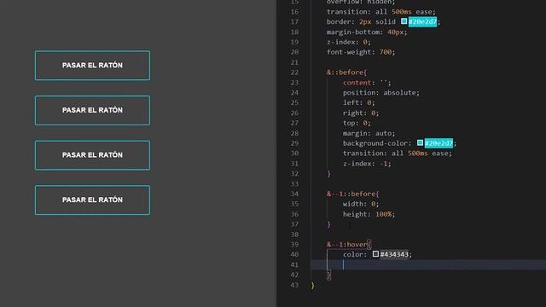Viewport: 546px width, 307px height.
Task: Place cursor on the empty line 41
Action: pos(428,264)
